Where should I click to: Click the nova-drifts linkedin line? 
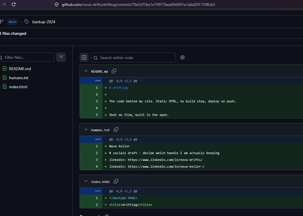click(156, 160)
